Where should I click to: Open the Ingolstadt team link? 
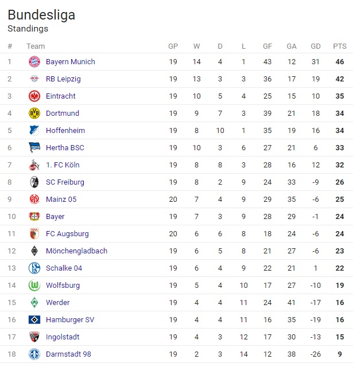[x=63, y=337]
